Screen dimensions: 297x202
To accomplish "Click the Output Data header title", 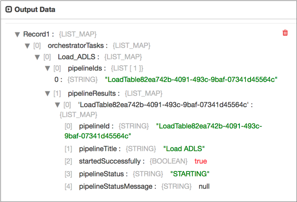I will pyautogui.click(x=35, y=10).
